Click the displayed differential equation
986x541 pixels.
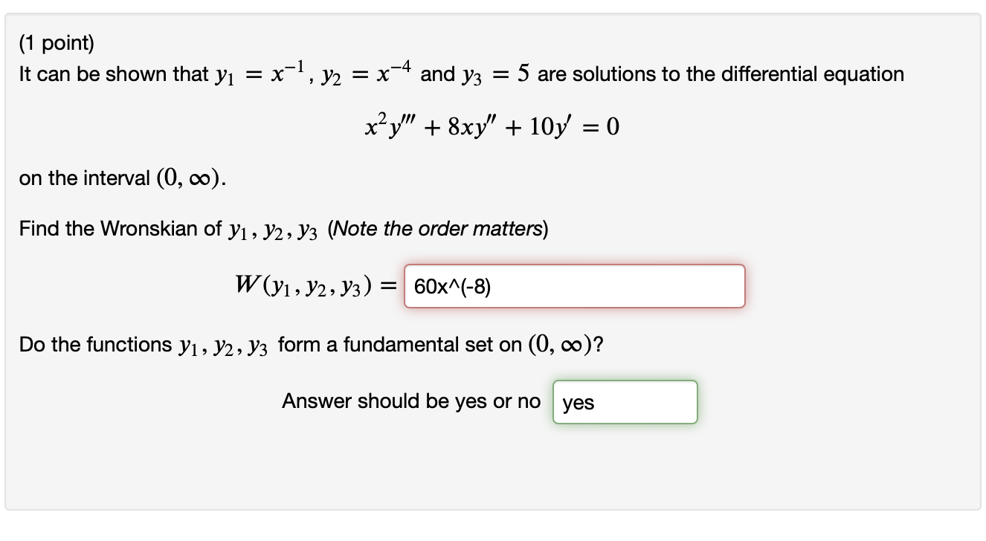(492, 125)
